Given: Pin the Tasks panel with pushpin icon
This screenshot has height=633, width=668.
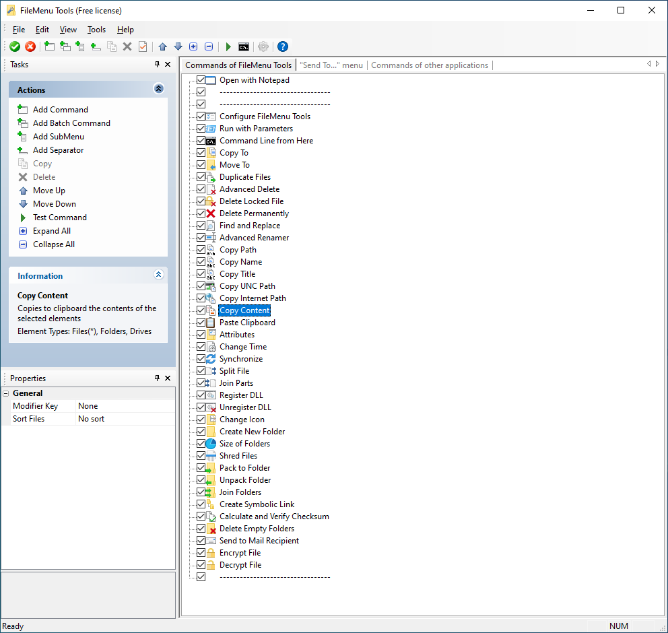Looking at the screenshot, I should (x=157, y=65).
